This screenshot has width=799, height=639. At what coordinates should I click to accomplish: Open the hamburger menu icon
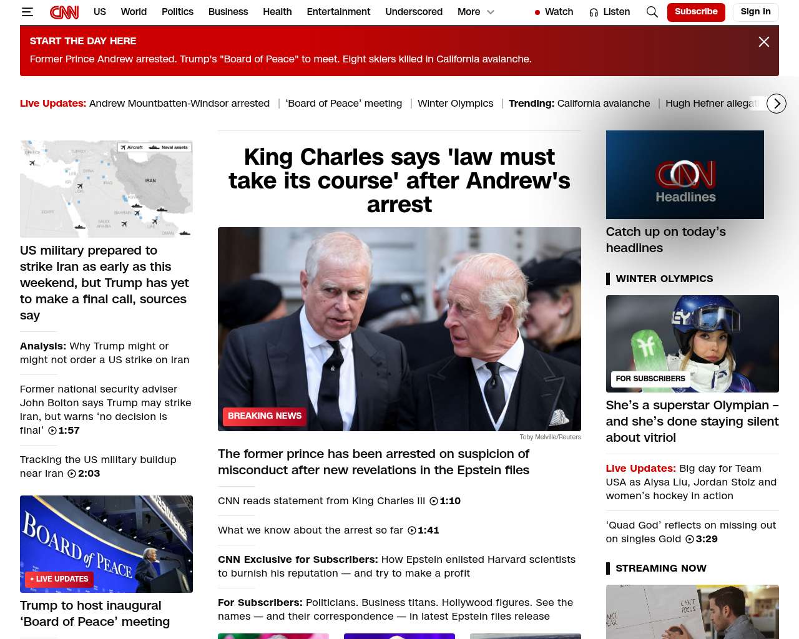(27, 12)
